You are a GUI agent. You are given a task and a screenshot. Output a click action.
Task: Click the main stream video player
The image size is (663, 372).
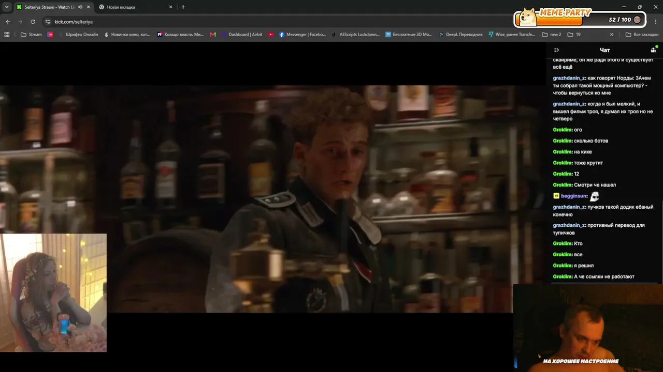coord(273,199)
